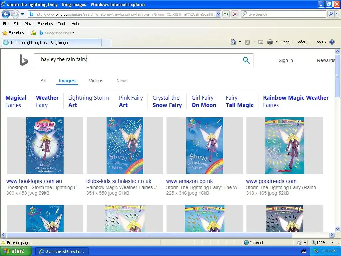Click the browser Forward arrow button
The image size is (341, 256).
click(15, 14)
